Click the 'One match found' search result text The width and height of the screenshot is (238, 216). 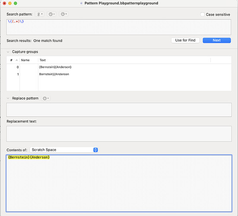coord(48,41)
